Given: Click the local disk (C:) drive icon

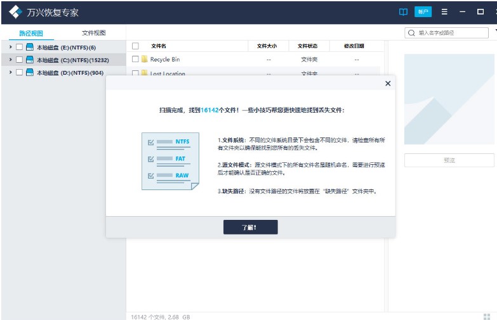Looking at the screenshot, I should pyautogui.click(x=29, y=60).
